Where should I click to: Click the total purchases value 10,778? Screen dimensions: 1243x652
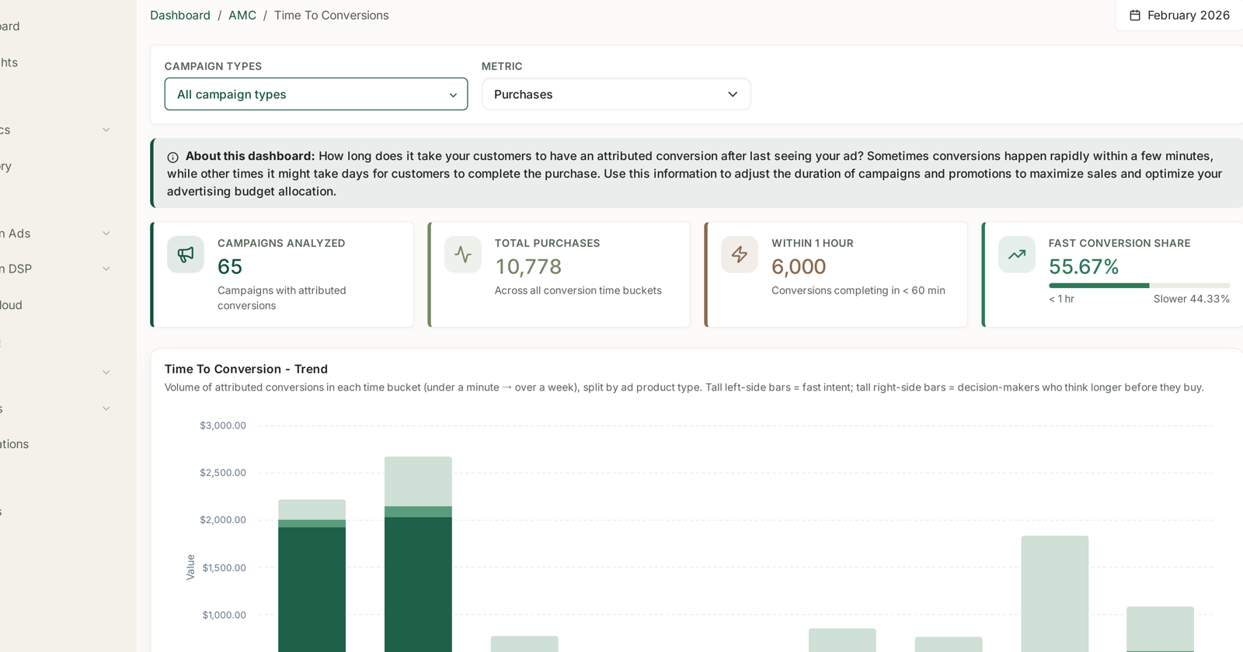pyautogui.click(x=528, y=266)
